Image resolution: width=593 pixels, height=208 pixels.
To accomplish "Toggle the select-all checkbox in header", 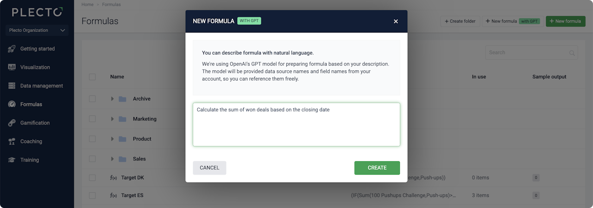I will pos(92,77).
